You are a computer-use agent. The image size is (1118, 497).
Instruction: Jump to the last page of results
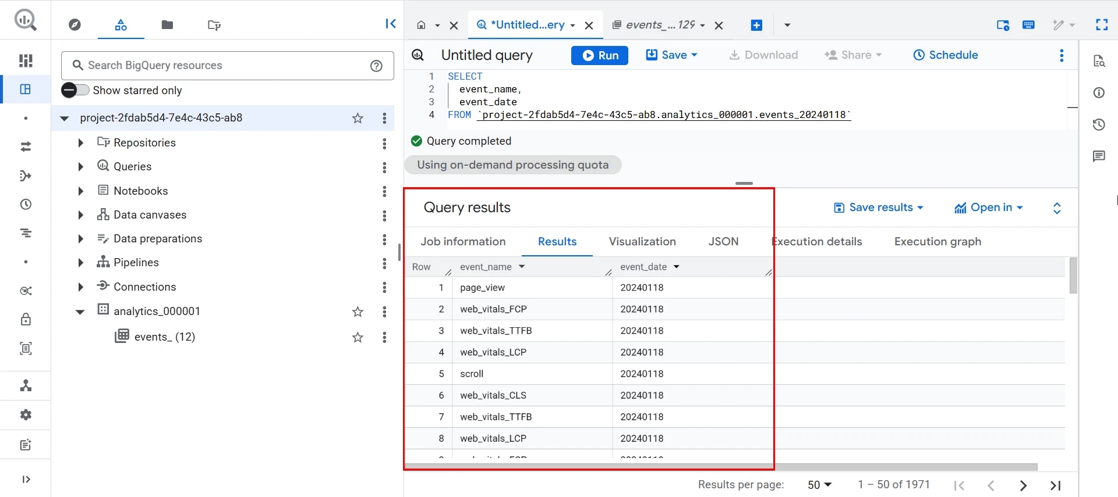1055,485
